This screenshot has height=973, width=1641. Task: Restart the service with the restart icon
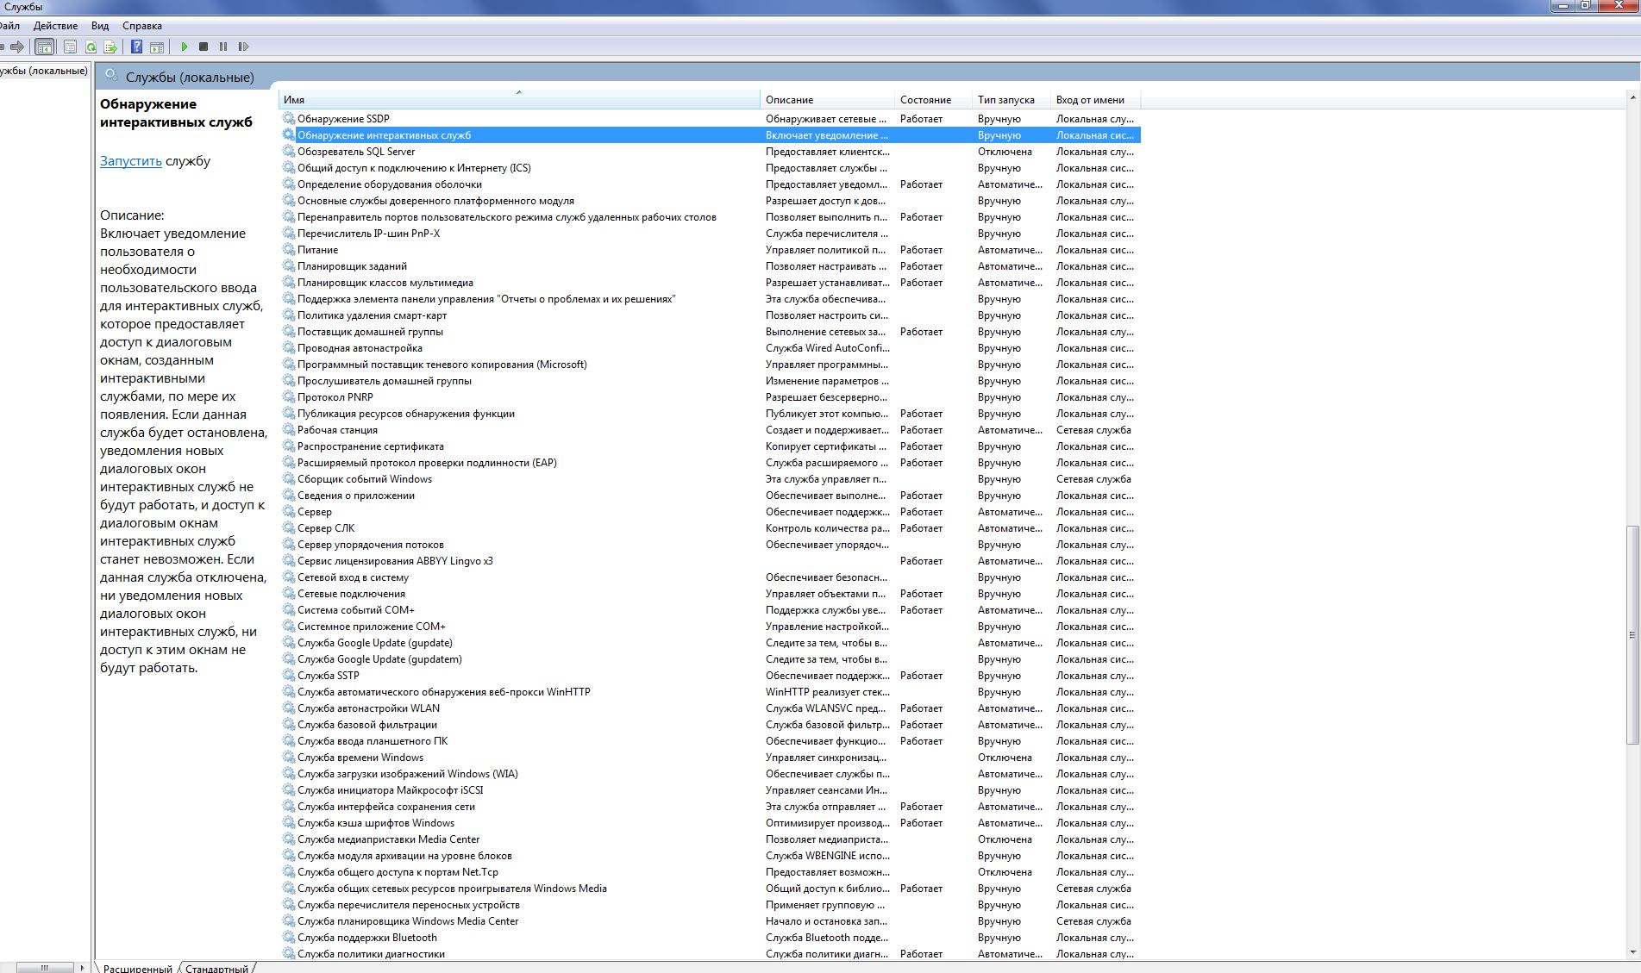point(243,47)
